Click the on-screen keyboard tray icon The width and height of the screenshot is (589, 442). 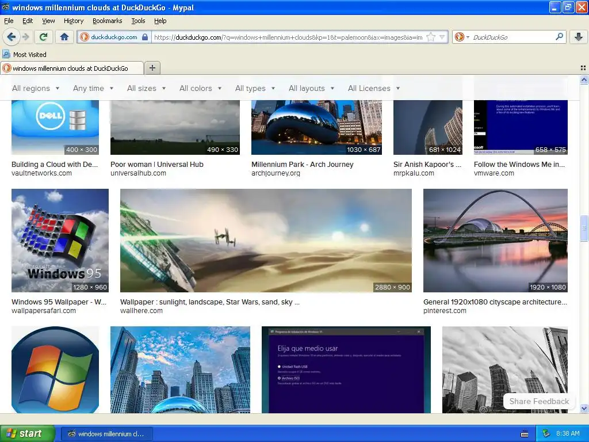tap(525, 434)
